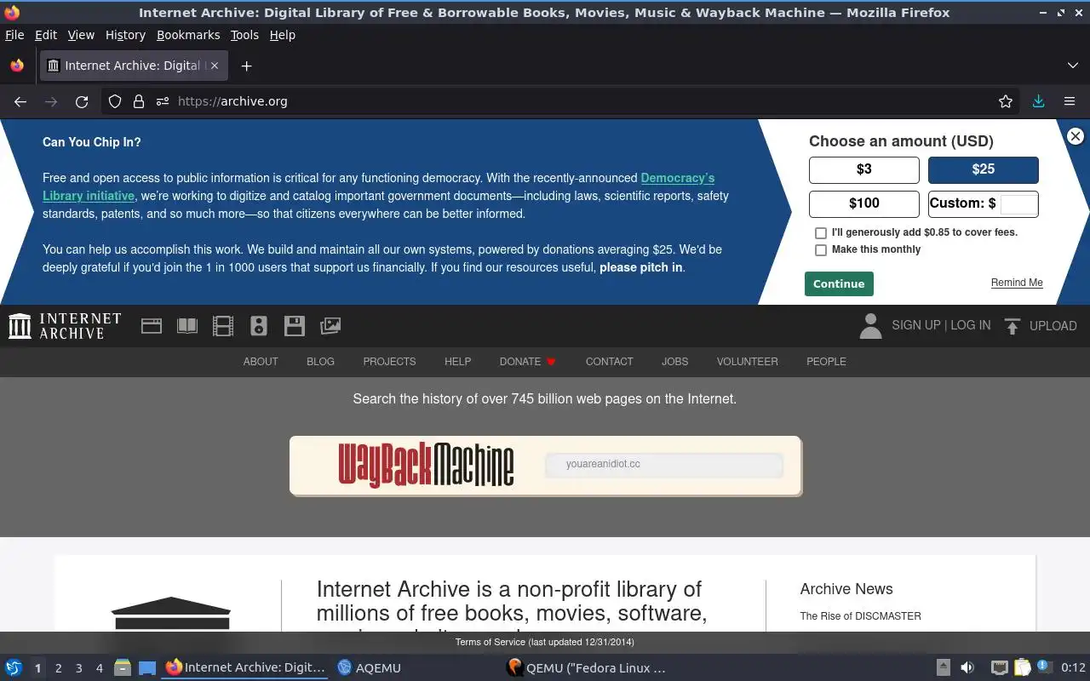Switch to the AQEMU taskbar window
The width and height of the screenshot is (1090, 681).
click(x=369, y=668)
